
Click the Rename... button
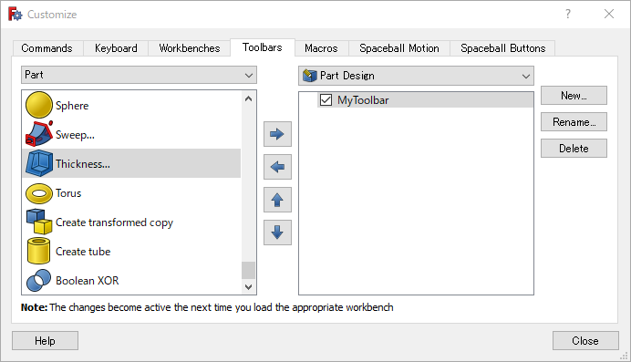pos(574,122)
